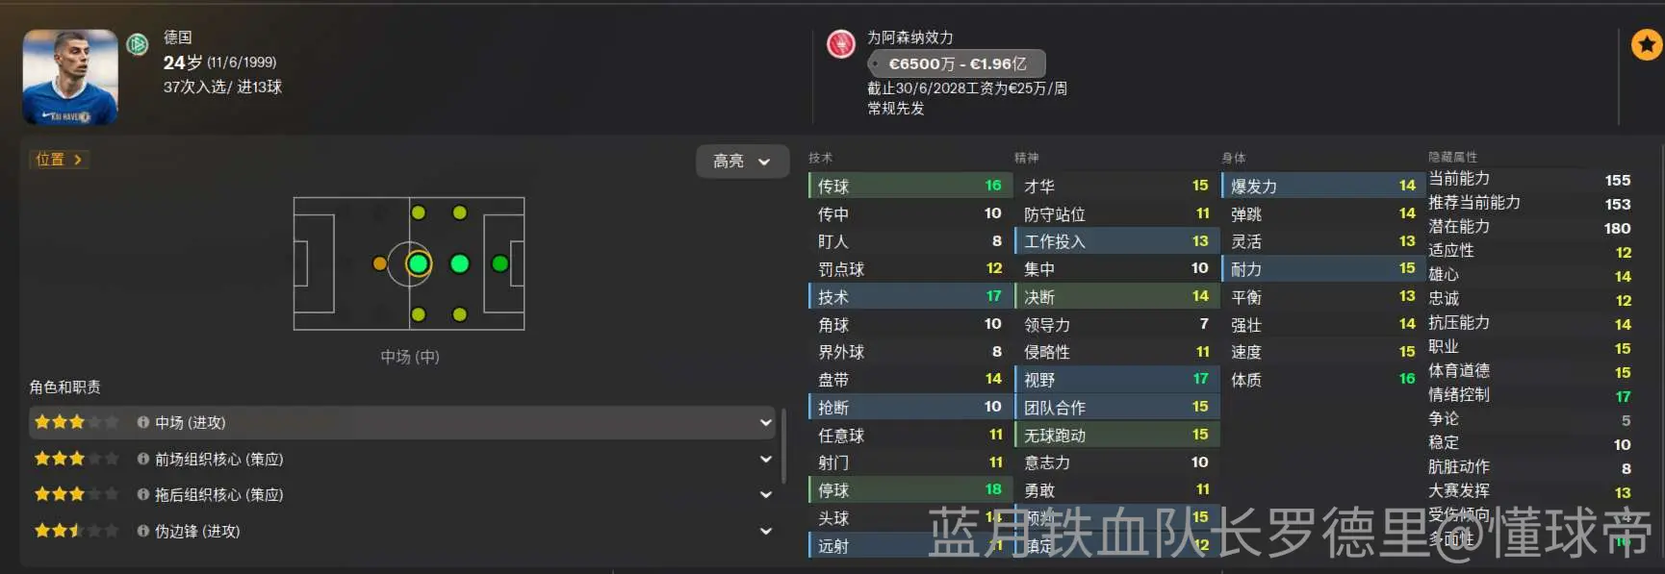Click the role list vertical scrollbar
The width and height of the screenshot is (1665, 574).
point(782,447)
